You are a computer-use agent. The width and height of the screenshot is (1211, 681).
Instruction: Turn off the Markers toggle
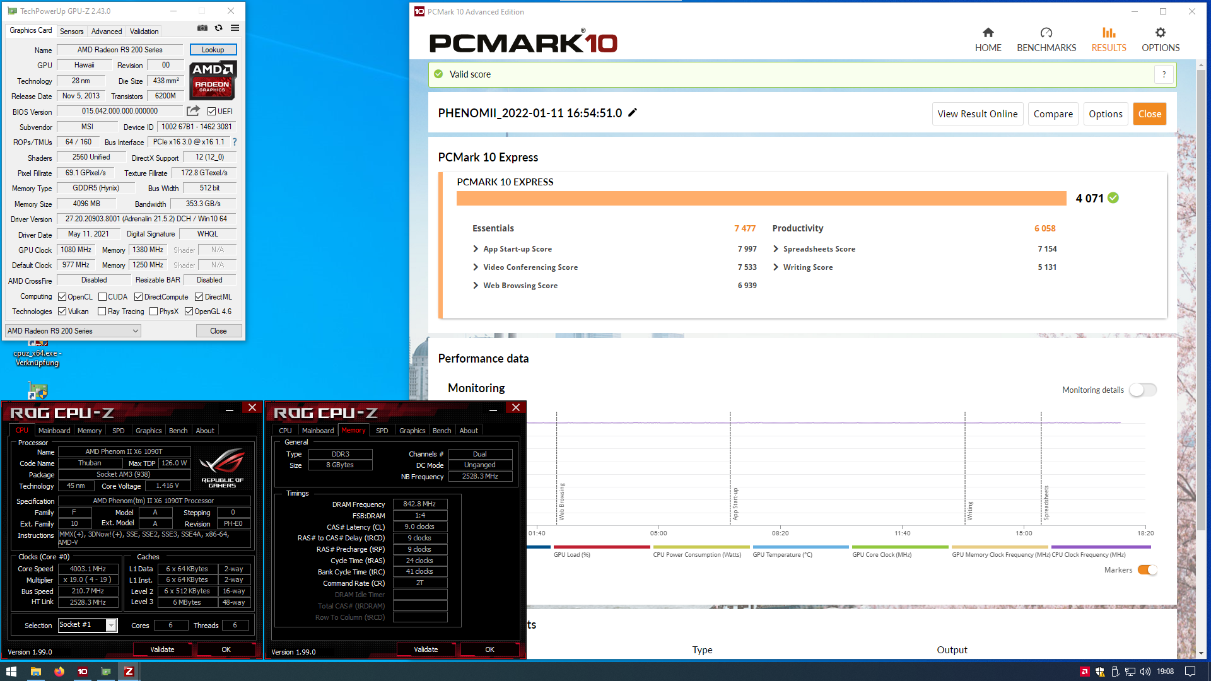pyautogui.click(x=1147, y=570)
